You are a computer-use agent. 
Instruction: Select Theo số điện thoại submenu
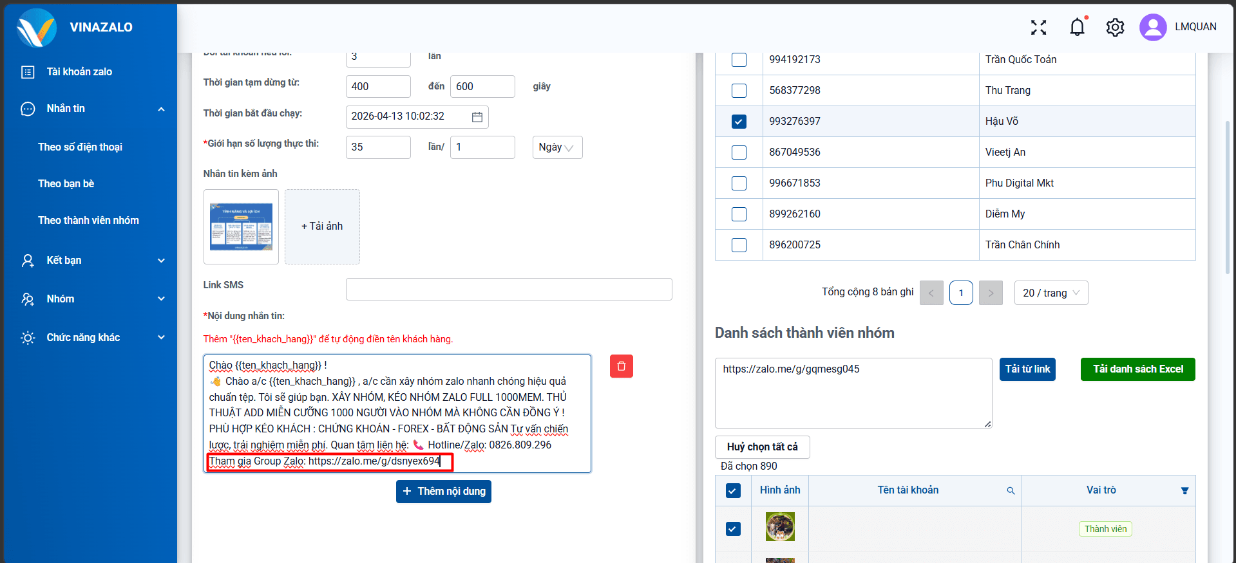(80, 147)
